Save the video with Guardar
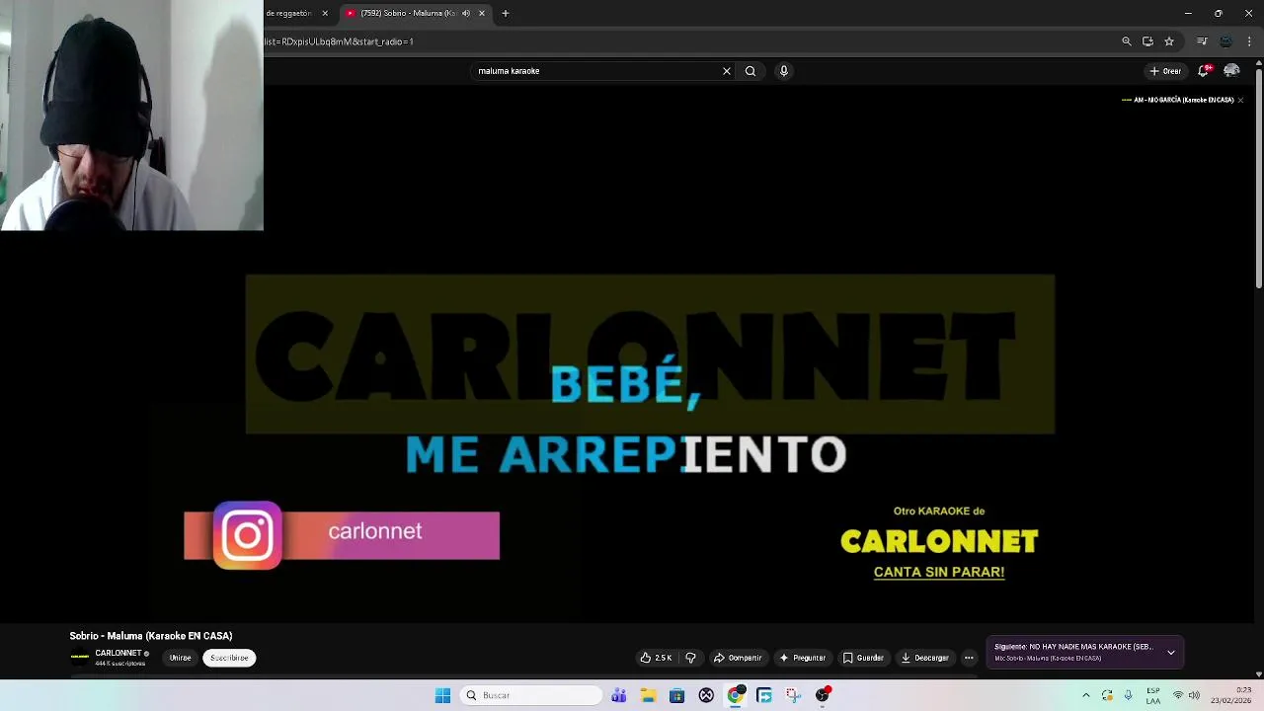The image size is (1264, 711). coord(863,658)
